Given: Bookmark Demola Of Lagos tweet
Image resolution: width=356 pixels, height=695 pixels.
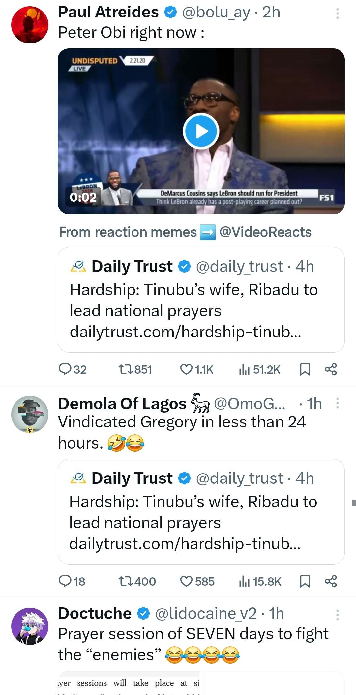Looking at the screenshot, I should (305, 581).
